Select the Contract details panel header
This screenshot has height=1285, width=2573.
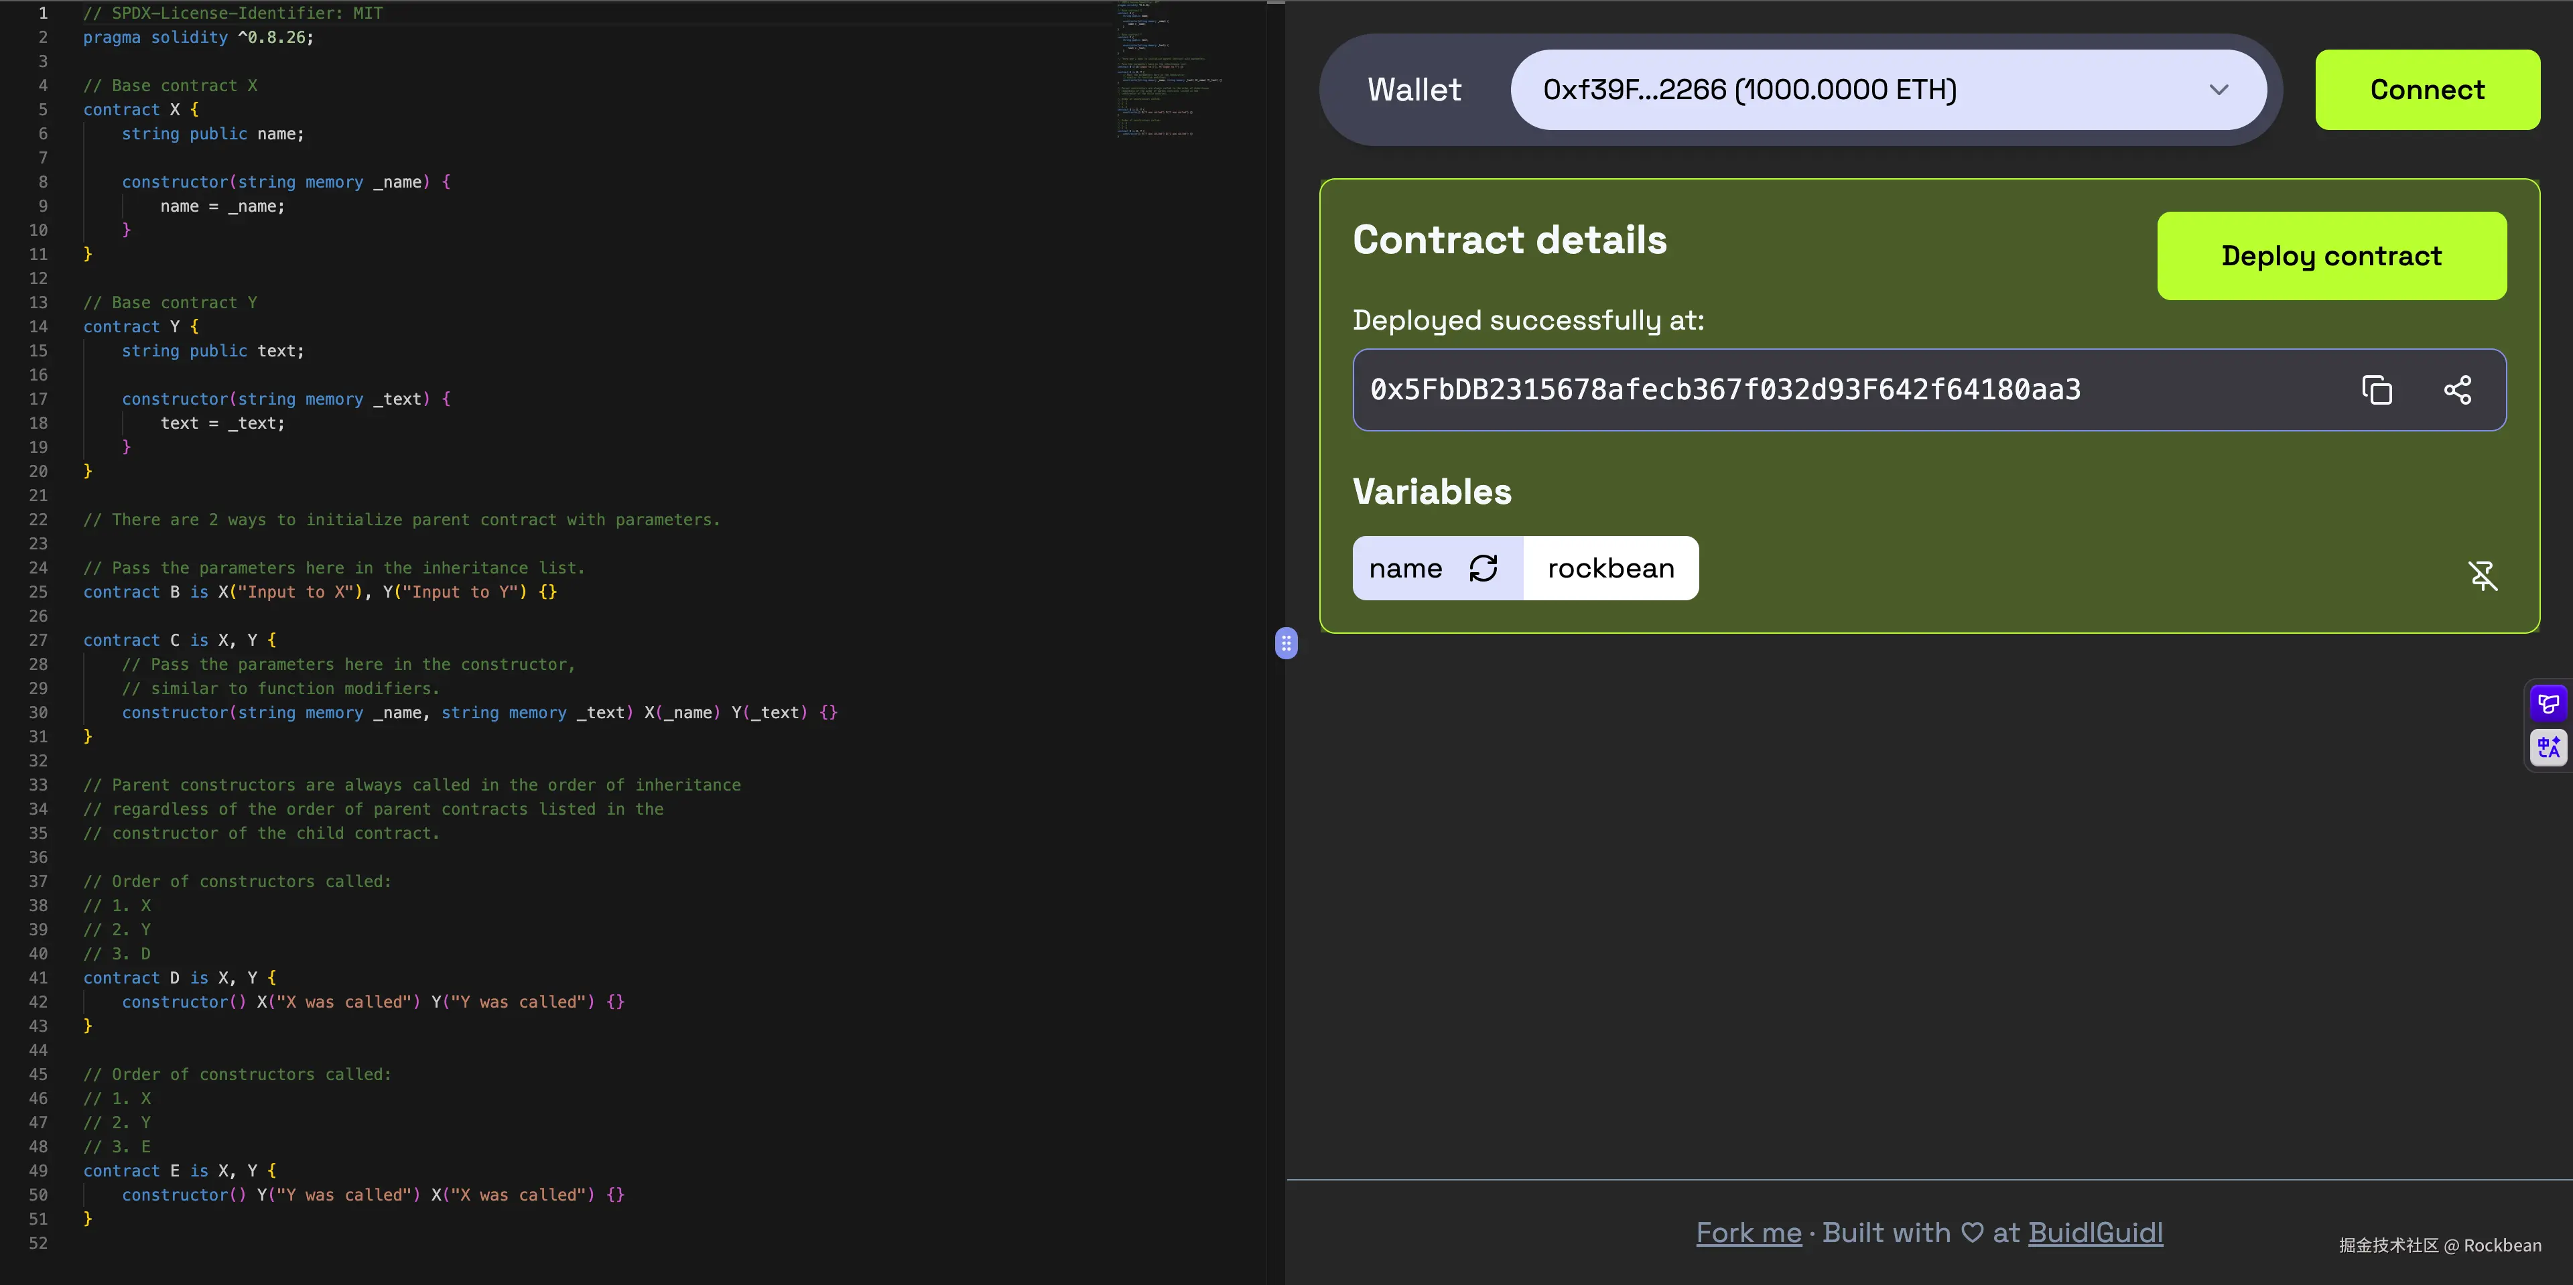[1509, 240]
